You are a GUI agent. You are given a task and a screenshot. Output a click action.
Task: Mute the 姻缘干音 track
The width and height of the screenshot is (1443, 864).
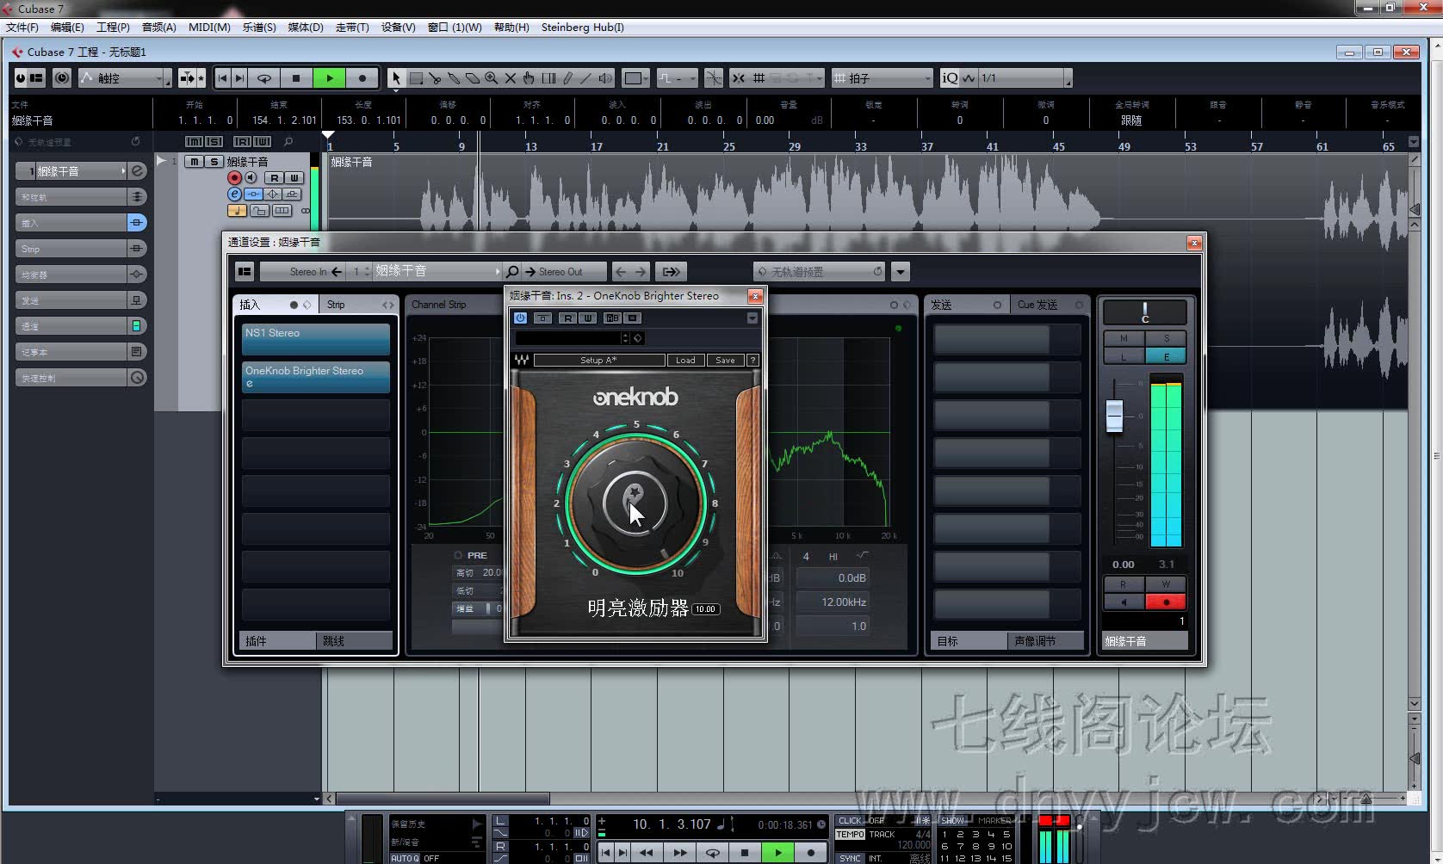pyautogui.click(x=195, y=162)
